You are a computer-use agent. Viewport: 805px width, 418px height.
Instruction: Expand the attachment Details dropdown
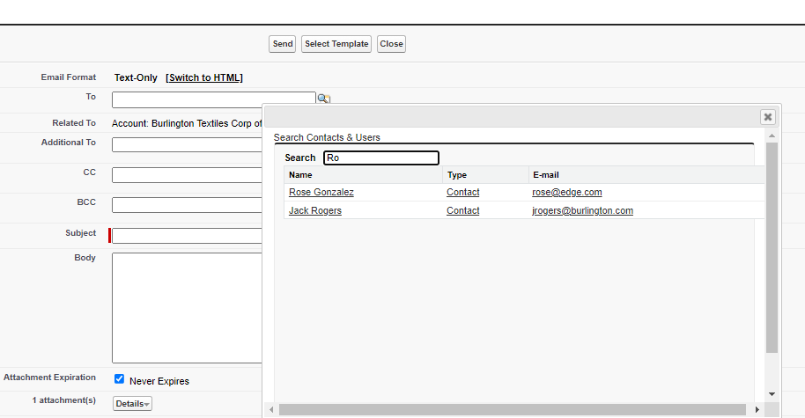133,403
